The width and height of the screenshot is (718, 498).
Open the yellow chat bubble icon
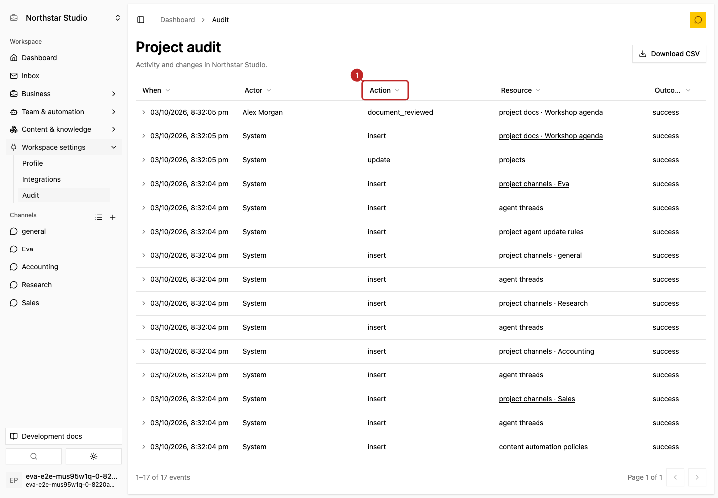(698, 20)
